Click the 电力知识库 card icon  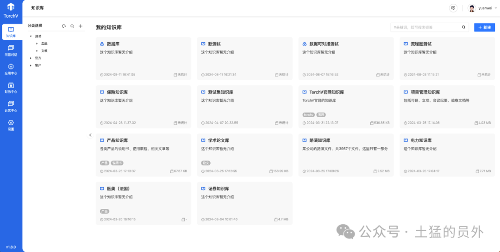[x=406, y=140]
